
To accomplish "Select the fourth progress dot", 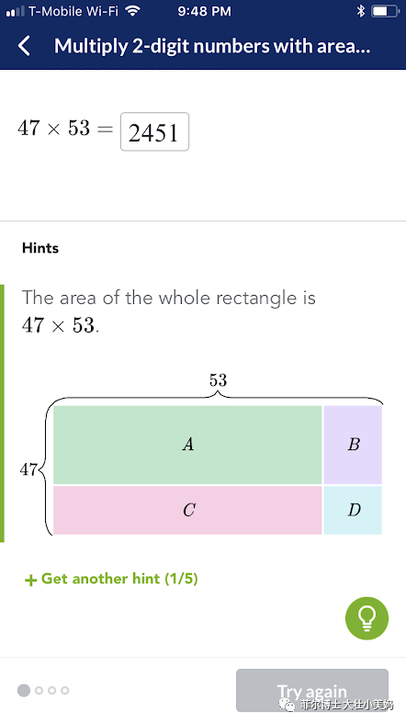I will click(x=65, y=690).
